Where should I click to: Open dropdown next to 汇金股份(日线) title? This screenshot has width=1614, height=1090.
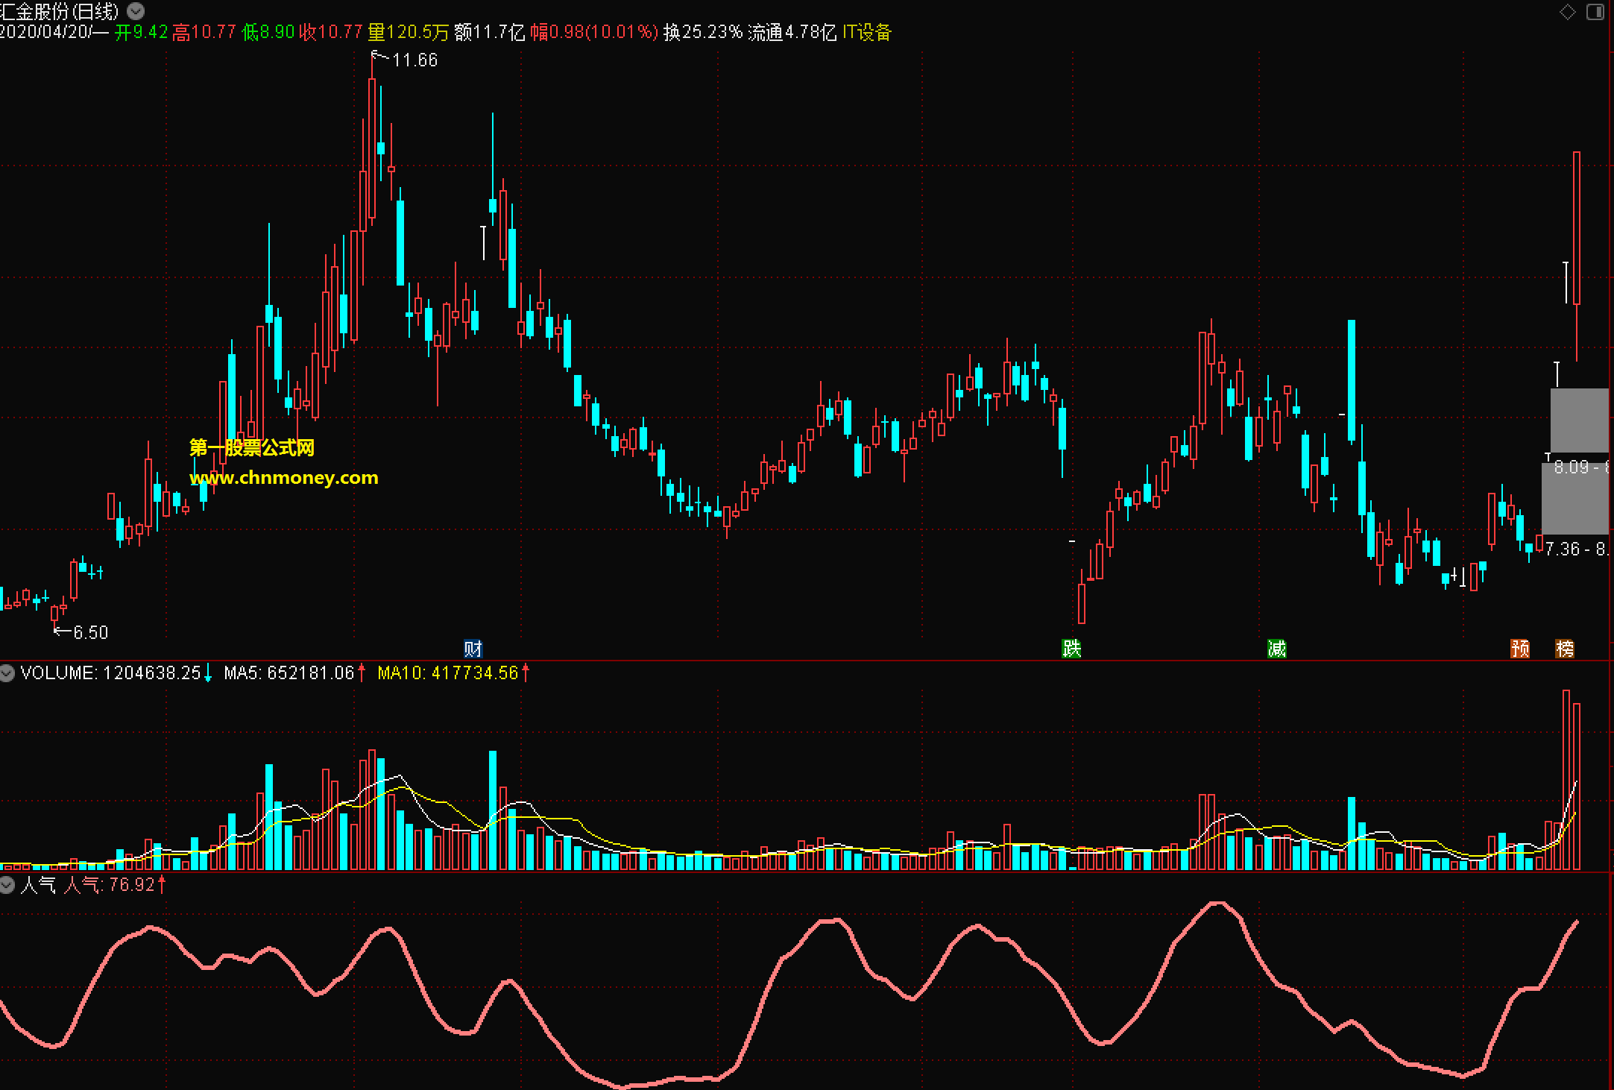[136, 11]
